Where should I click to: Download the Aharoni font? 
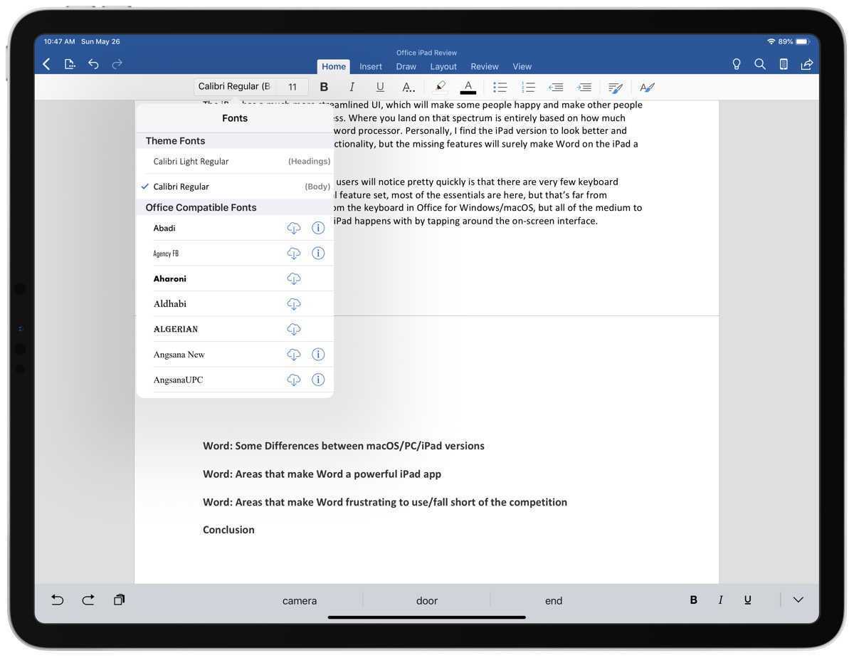coord(294,278)
